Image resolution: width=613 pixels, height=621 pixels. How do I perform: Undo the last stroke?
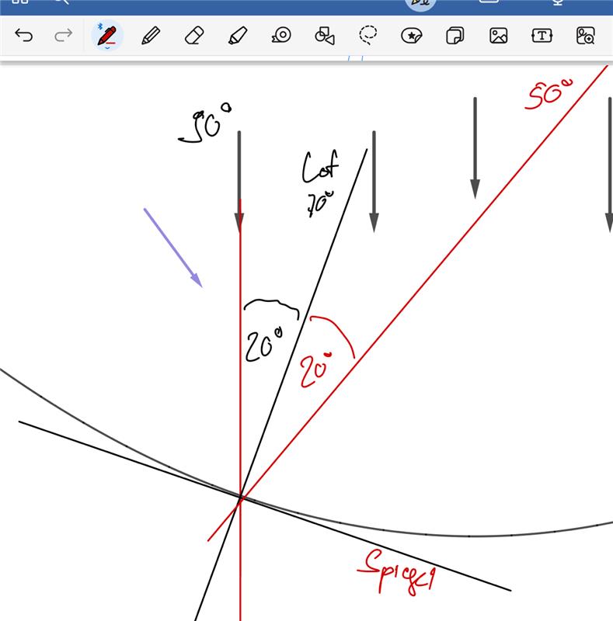(x=24, y=36)
